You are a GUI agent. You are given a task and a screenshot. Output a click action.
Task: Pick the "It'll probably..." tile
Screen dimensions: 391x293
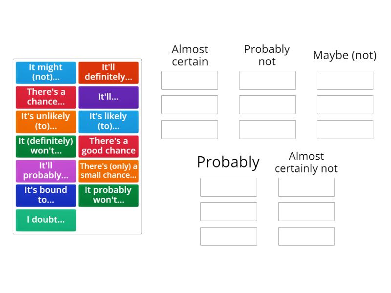point(45,171)
